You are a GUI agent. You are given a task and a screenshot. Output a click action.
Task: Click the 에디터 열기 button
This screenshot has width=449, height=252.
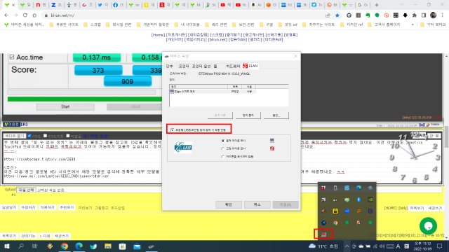pos(15,136)
